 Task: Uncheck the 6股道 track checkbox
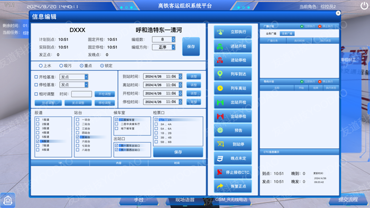[38, 141]
